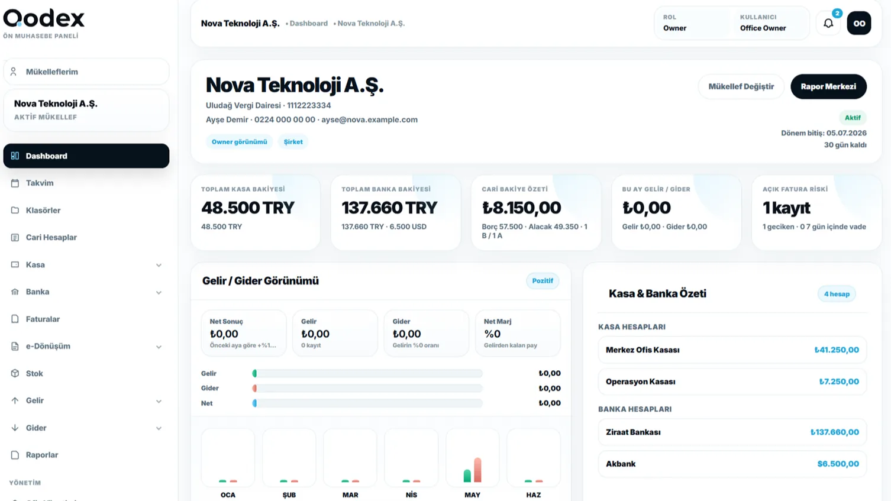Image resolution: width=891 pixels, height=501 pixels.
Task: Click the Klasörler folder icon
Action: click(15, 211)
